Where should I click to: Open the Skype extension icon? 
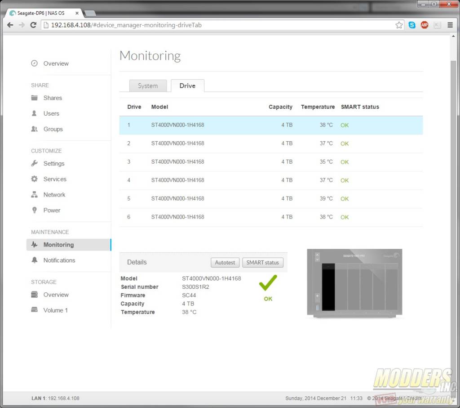pyautogui.click(x=412, y=25)
